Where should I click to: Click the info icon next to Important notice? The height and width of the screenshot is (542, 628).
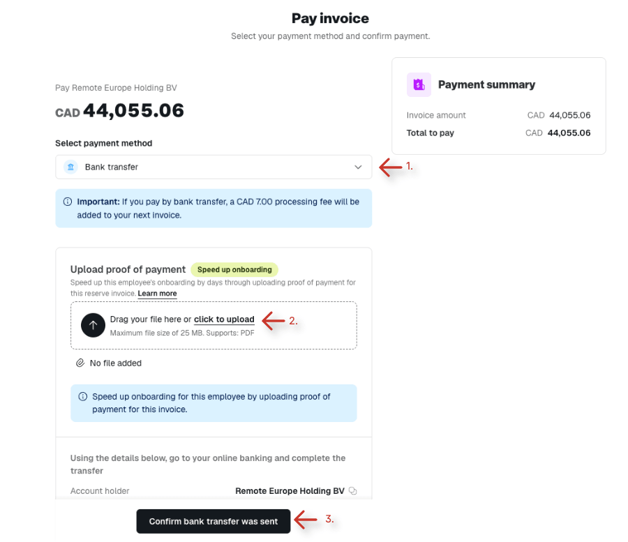click(68, 202)
